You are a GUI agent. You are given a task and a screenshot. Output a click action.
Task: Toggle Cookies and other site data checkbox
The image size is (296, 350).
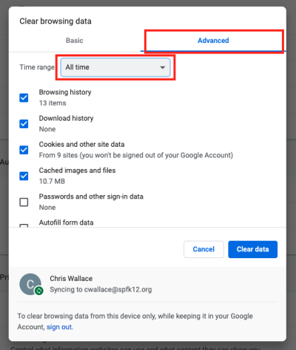(x=24, y=150)
